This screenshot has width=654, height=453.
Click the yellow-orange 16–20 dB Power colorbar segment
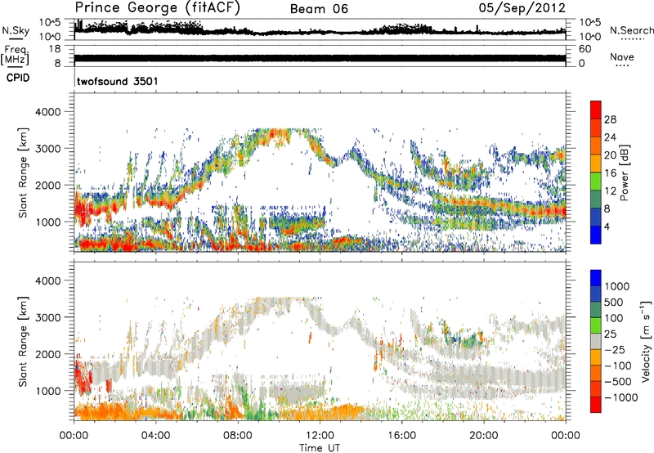pyautogui.click(x=596, y=164)
